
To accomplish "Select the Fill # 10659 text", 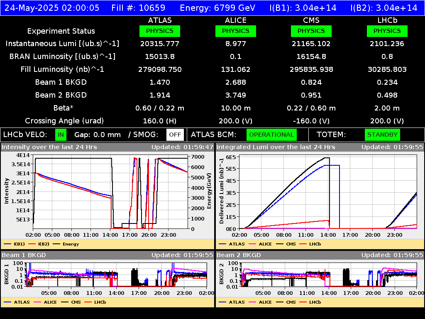I will tap(138, 8).
